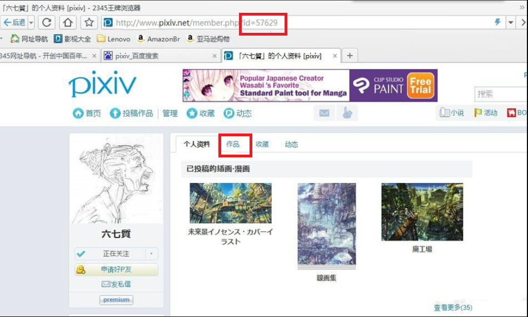This screenshot has width=528, height=317.
Task: Click the browser refresh icon
Action: pos(47,23)
